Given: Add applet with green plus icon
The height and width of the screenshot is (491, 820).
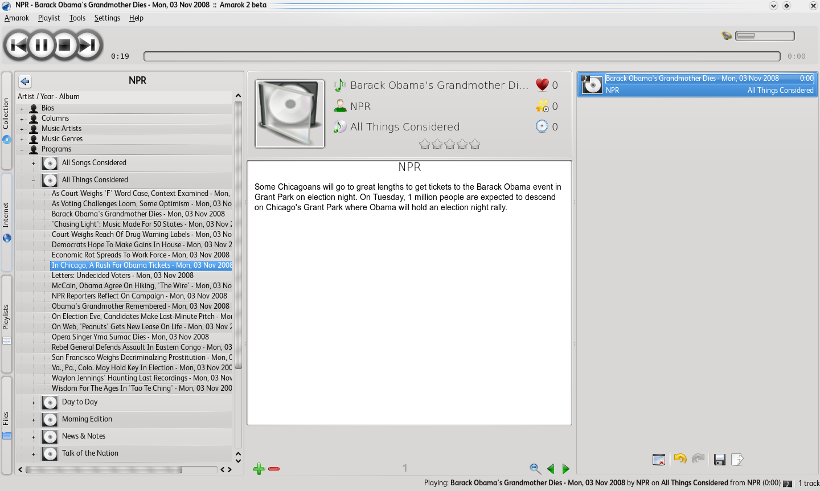Looking at the screenshot, I should [259, 469].
